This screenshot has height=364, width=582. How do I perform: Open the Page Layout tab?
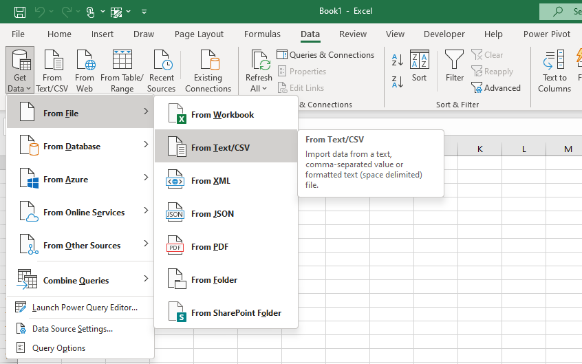point(199,34)
